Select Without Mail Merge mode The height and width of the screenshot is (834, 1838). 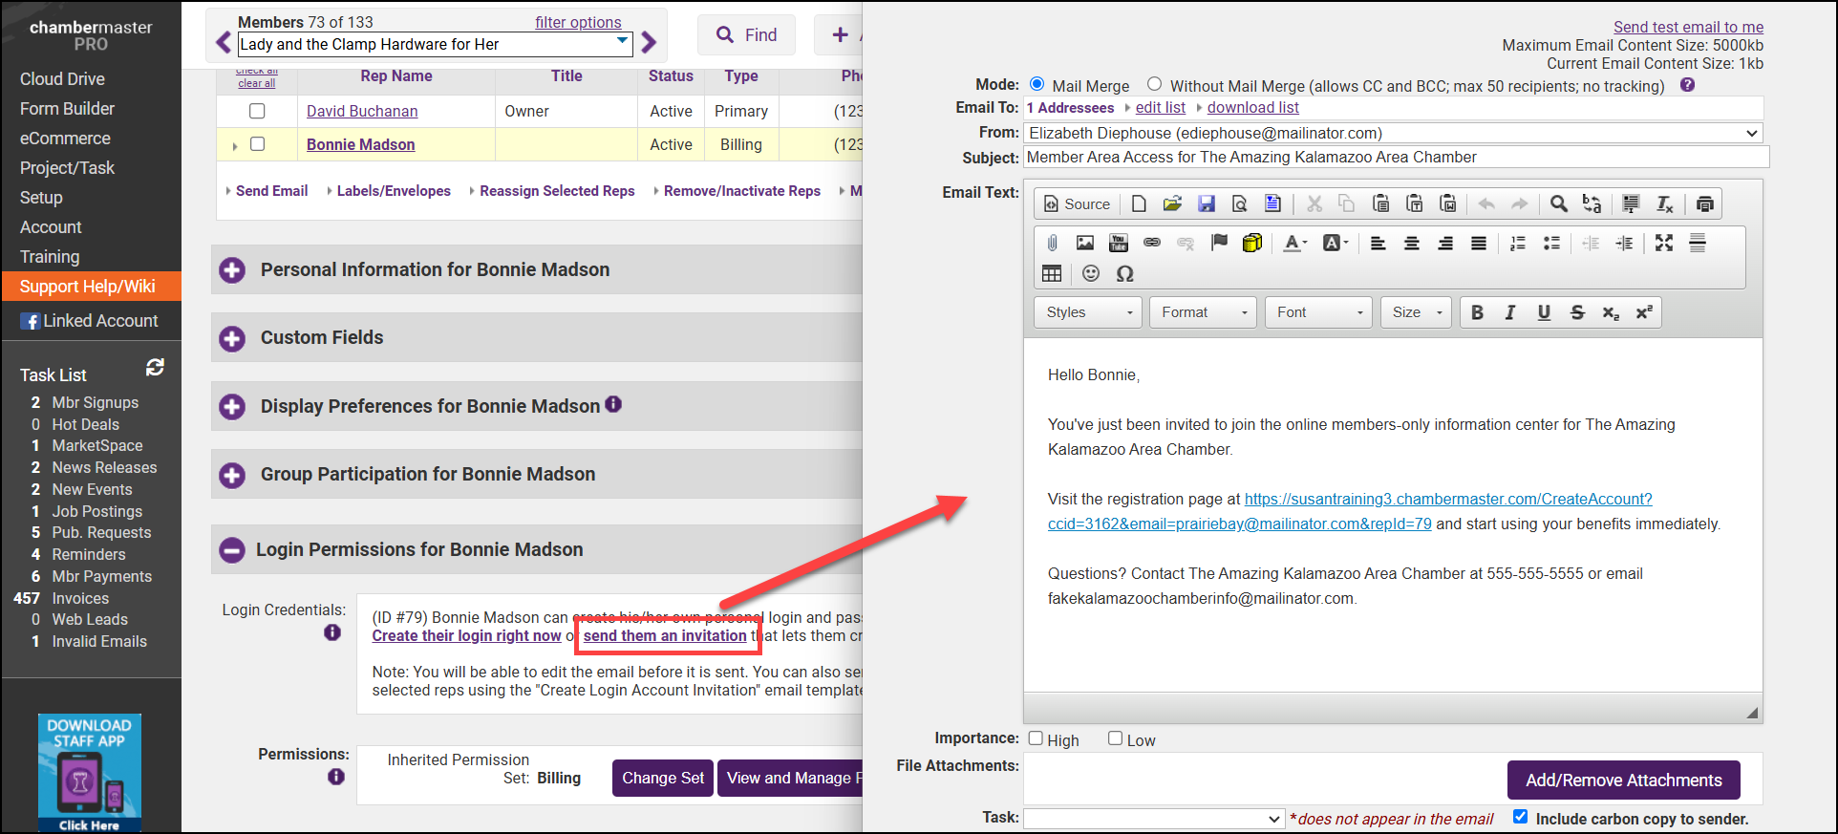point(1154,84)
